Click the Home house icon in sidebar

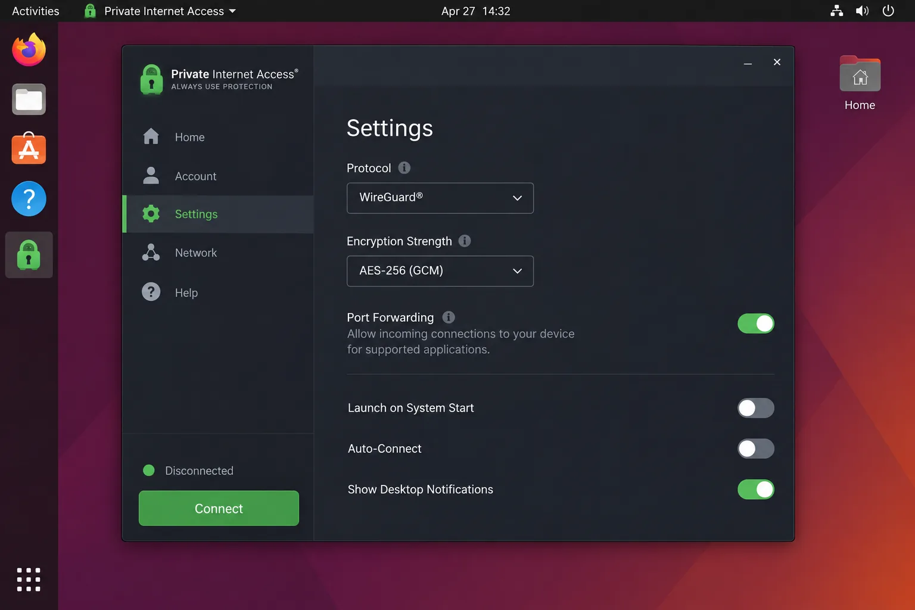tap(151, 136)
